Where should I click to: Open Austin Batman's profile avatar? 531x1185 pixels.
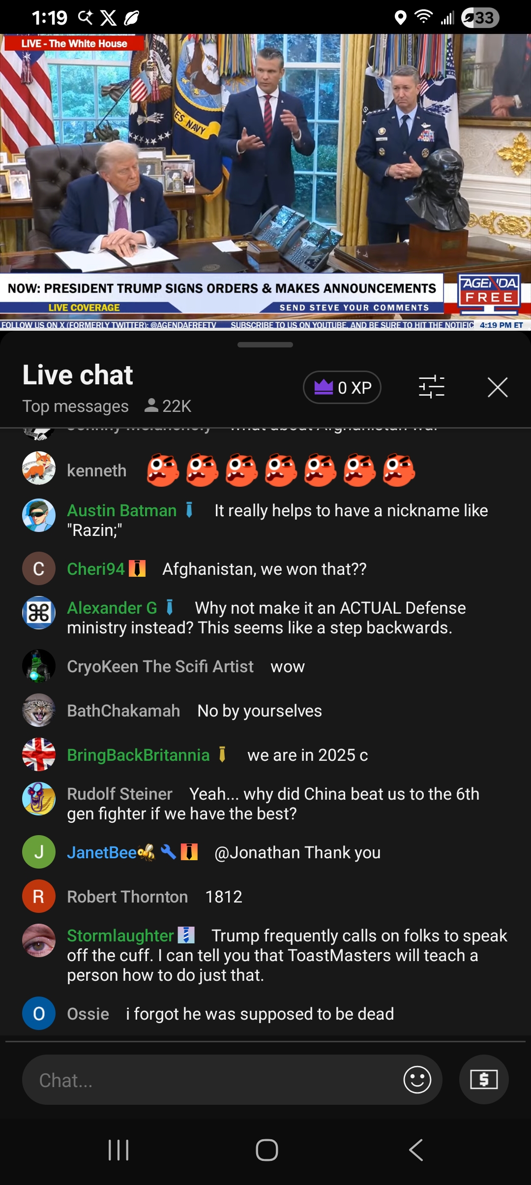39,515
